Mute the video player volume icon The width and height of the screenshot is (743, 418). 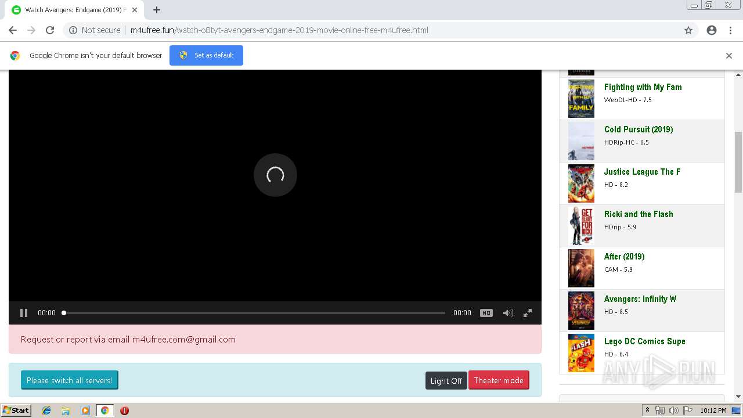coord(508,313)
